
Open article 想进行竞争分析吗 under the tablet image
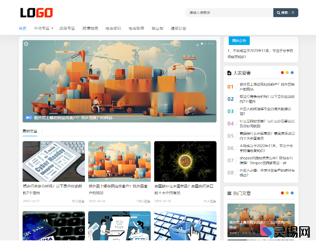point(52,189)
